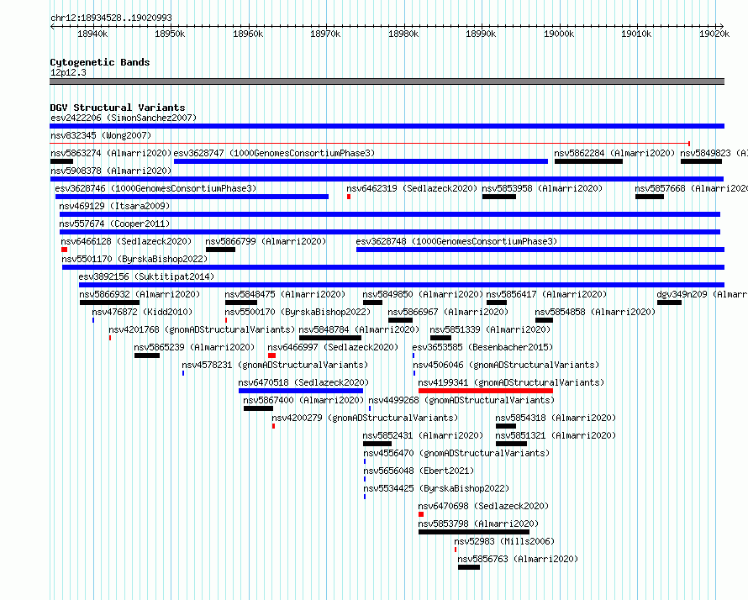Screen dimensions: 748x600
Task: Click the esv3628747 blue variant bar
Action: click(x=361, y=161)
